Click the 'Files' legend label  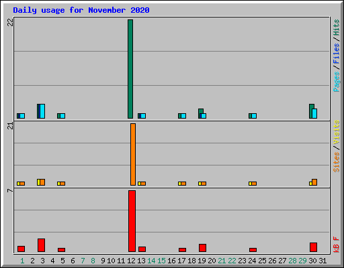pyautogui.click(x=336, y=54)
